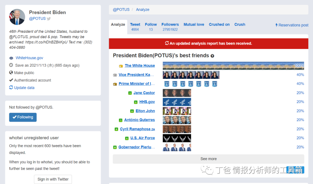Click the green rank badge beside Elton John
This screenshot has height=184, width=313.
tap(132, 111)
